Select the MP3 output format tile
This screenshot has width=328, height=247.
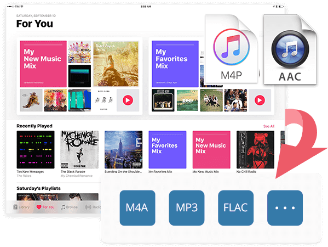tap(187, 208)
